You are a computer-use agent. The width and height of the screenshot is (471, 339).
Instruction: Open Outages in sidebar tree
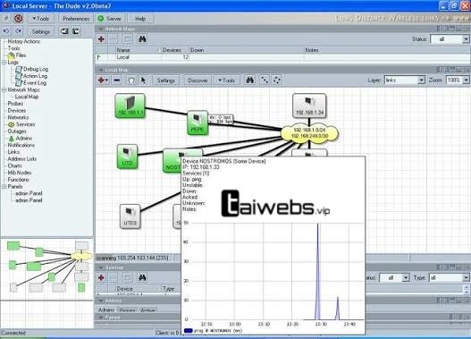(17, 131)
